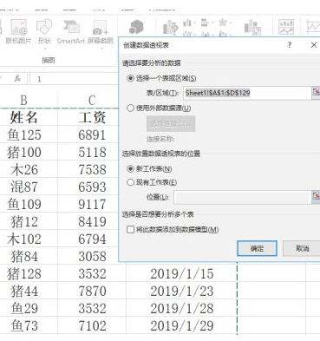Image resolution: width=320 pixels, height=341 pixels.
Task: Select cell 猪100
Action: pyautogui.click(x=24, y=152)
